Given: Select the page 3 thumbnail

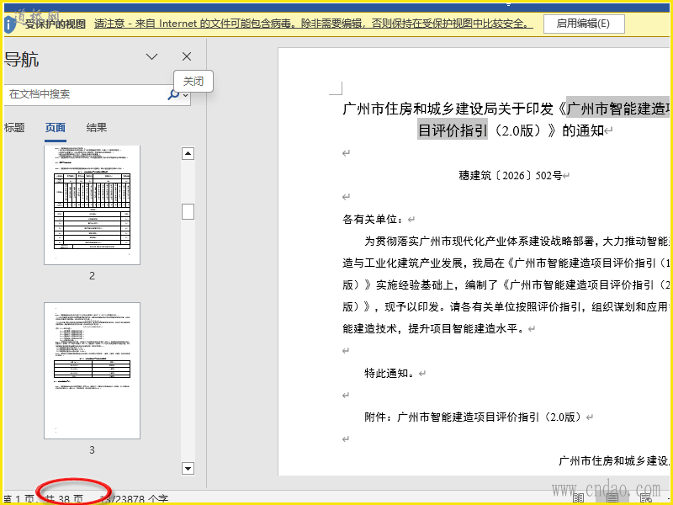Looking at the screenshot, I should (92, 370).
